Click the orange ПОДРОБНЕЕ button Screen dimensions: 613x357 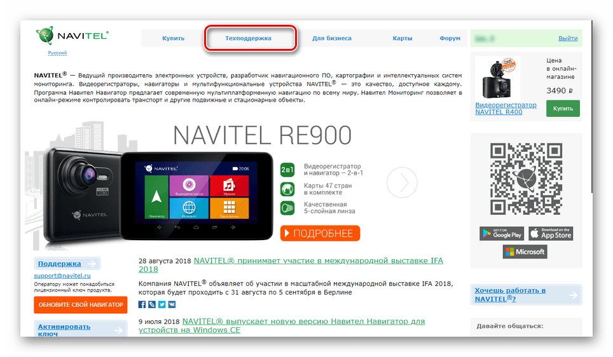[x=320, y=233]
